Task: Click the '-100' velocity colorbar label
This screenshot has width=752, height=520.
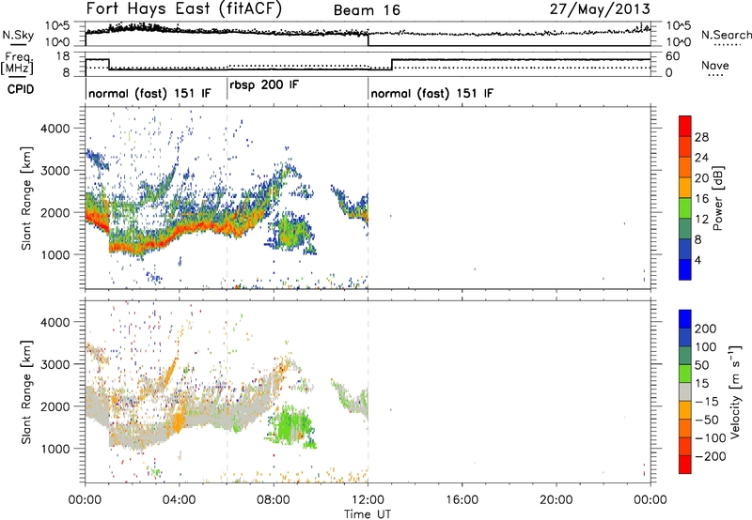Action: coord(711,438)
